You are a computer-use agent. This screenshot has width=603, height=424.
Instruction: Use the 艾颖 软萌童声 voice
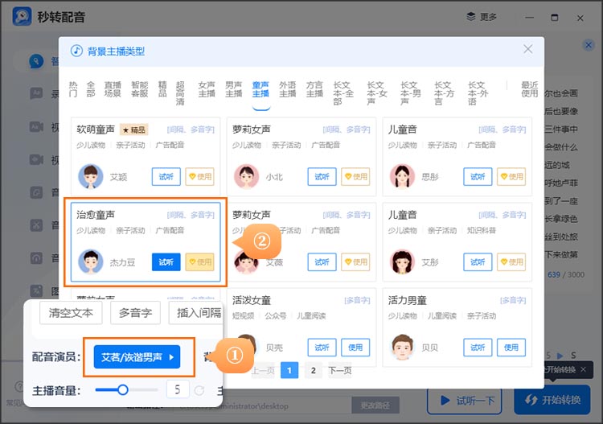coord(199,177)
